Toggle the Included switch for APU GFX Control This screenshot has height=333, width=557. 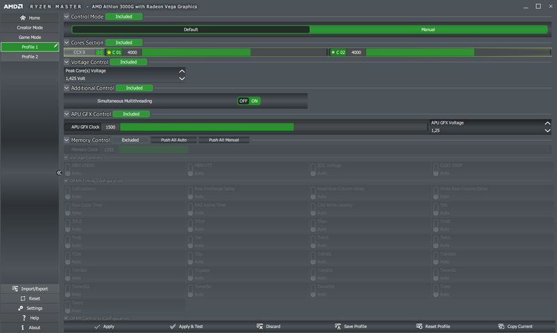coord(131,114)
